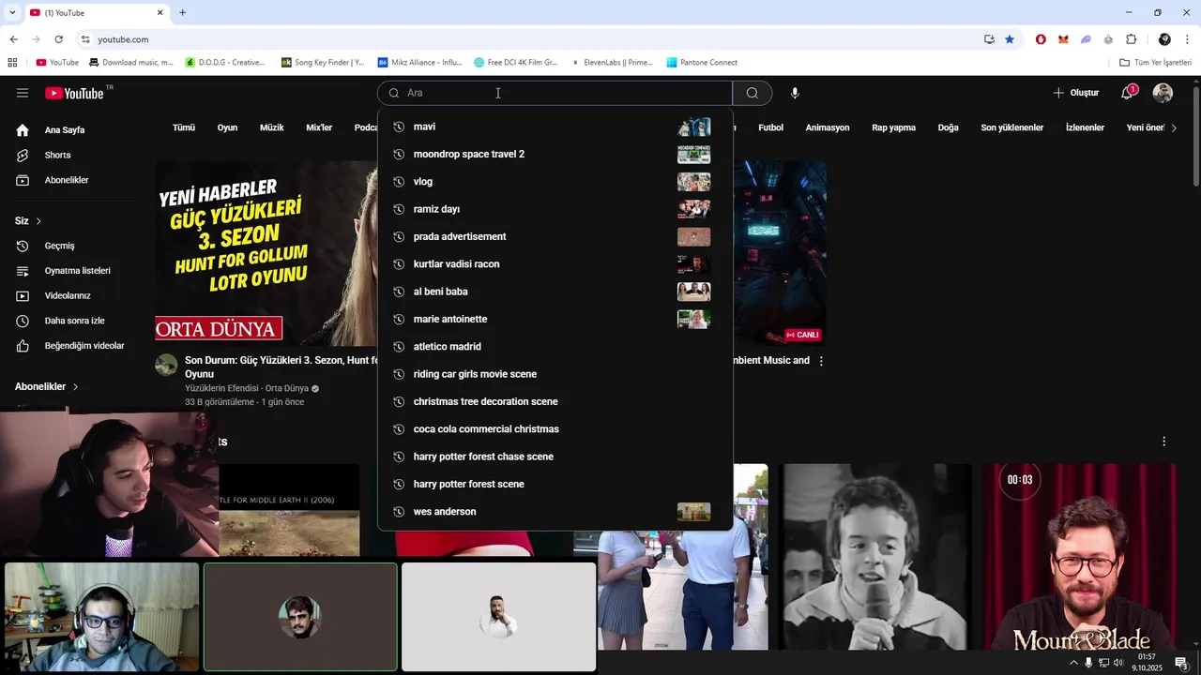
Task: Open a new browser tab
Action: click(x=183, y=12)
